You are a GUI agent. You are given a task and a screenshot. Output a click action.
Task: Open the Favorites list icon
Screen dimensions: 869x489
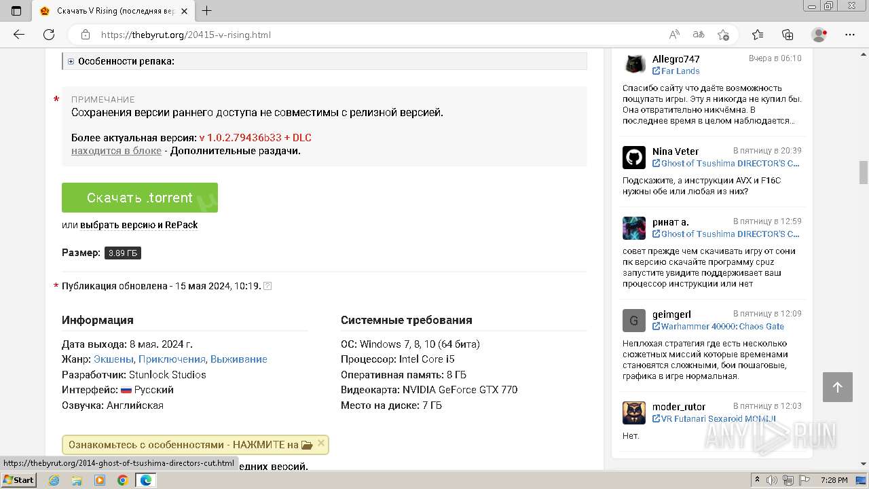click(x=758, y=35)
